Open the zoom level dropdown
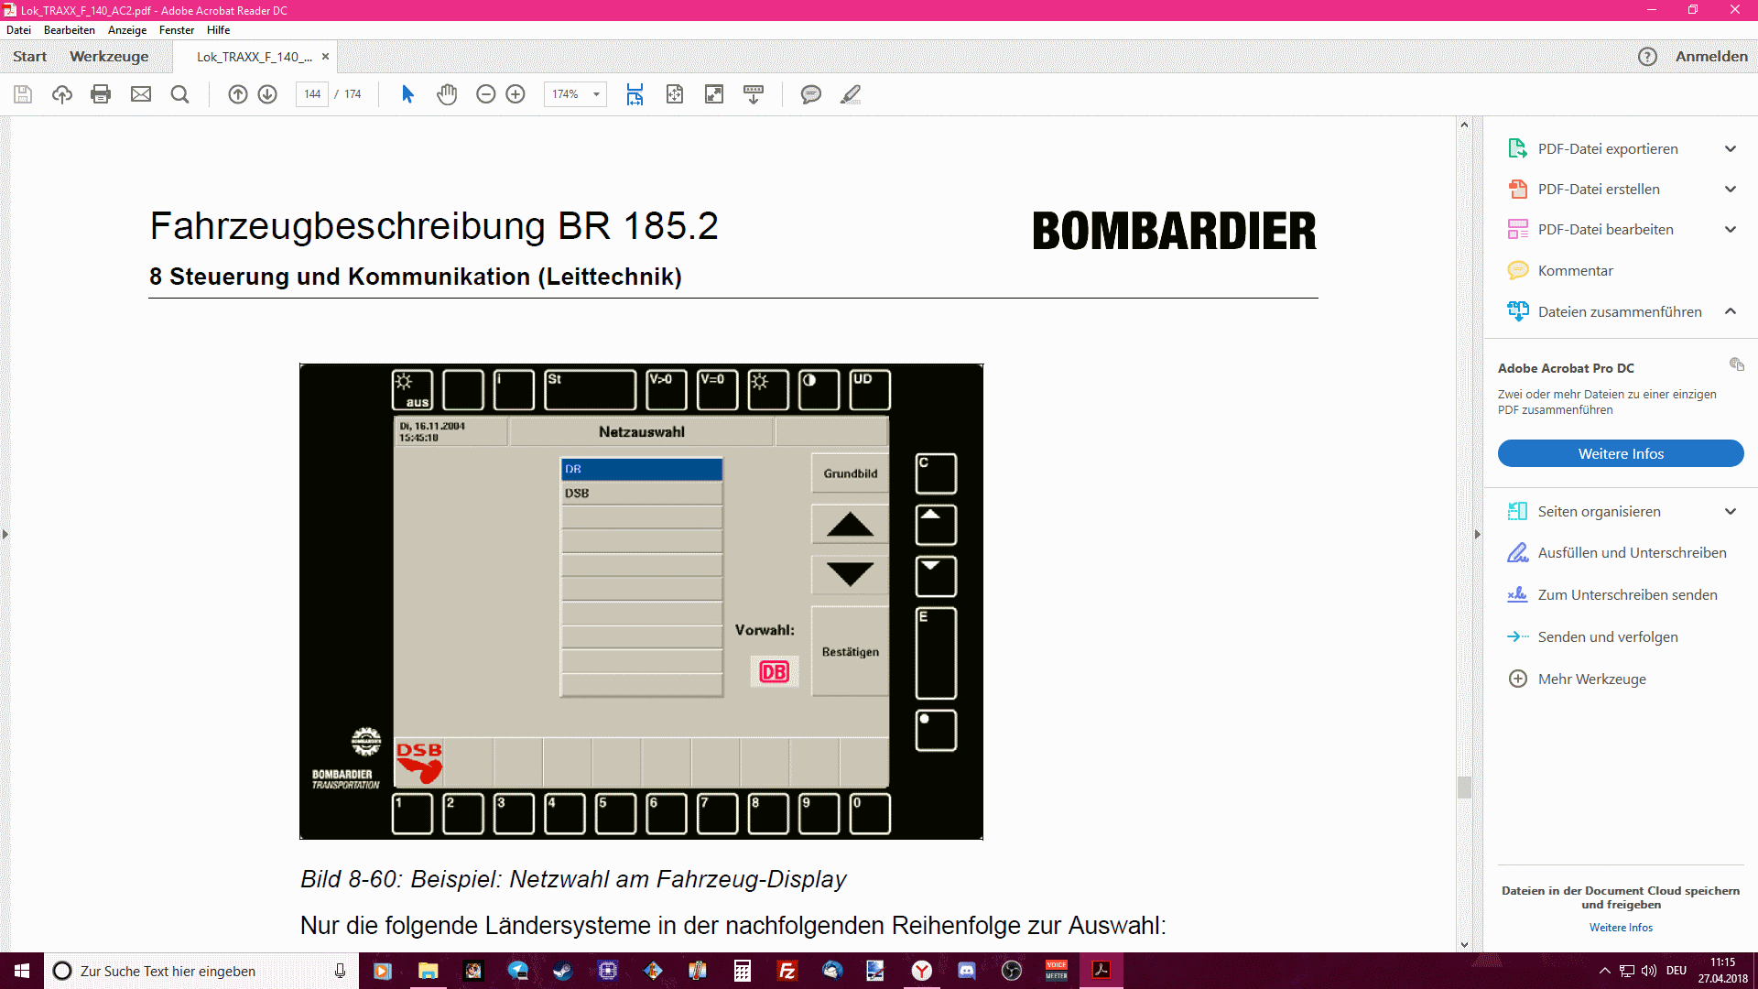The height and width of the screenshot is (989, 1758). click(x=596, y=94)
